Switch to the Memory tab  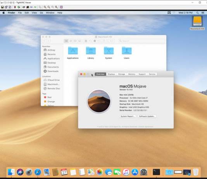(132, 74)
